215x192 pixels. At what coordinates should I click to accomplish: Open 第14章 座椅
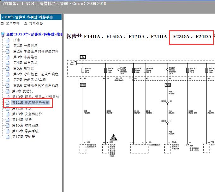[x=22, y=120]
